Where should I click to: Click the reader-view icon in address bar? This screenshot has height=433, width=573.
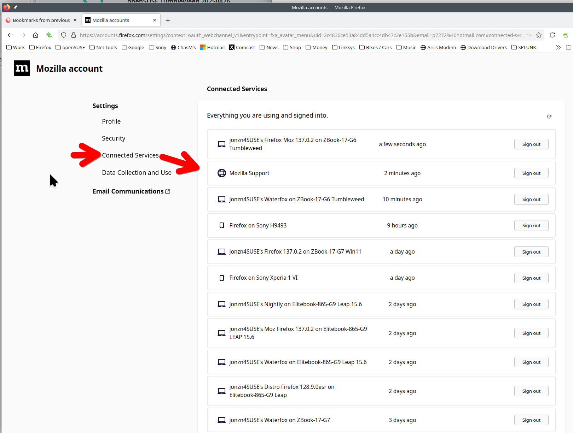tap(528, 35)
